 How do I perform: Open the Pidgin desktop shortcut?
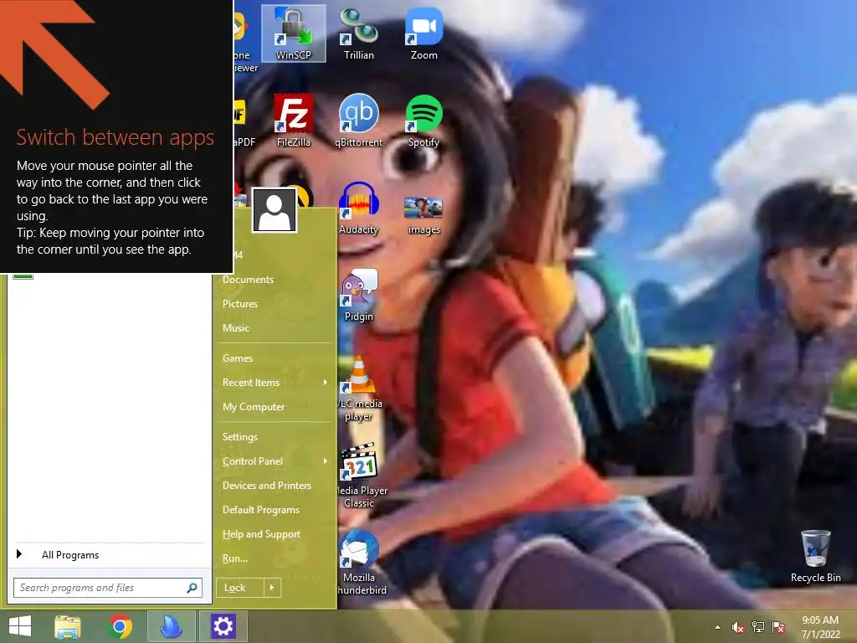pos(358,296)
